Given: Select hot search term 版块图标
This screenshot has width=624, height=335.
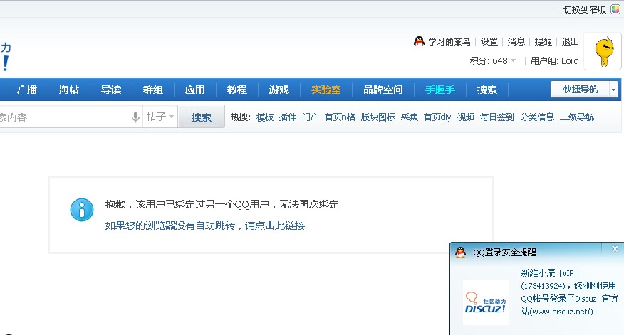Looking at the screenshot, I should (x=378, y=117).
